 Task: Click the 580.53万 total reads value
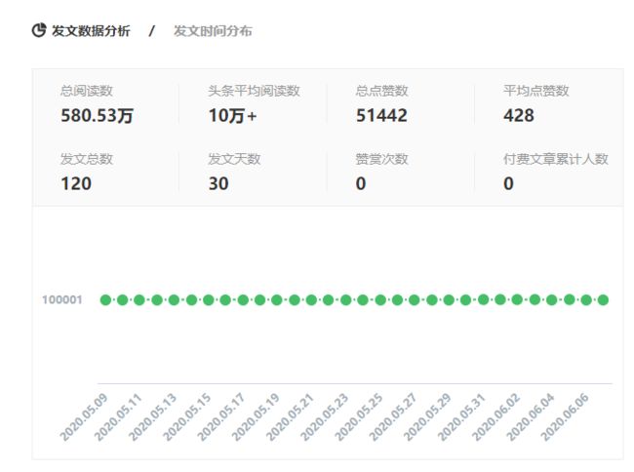coord(97,116)
